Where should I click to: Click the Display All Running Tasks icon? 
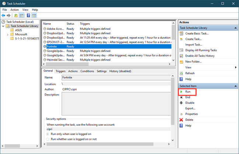point(181,50)
